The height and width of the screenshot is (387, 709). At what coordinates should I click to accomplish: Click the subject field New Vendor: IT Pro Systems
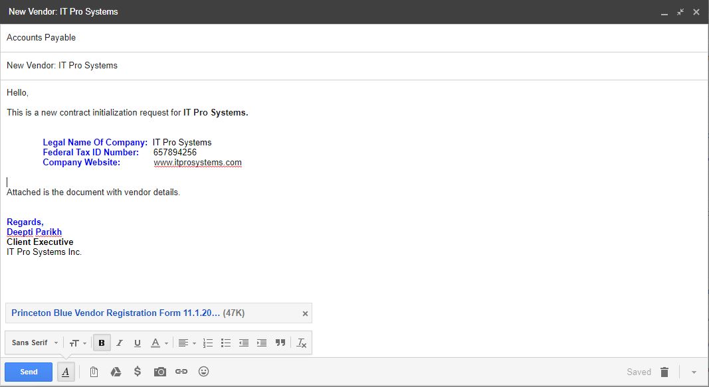(354, 66)
